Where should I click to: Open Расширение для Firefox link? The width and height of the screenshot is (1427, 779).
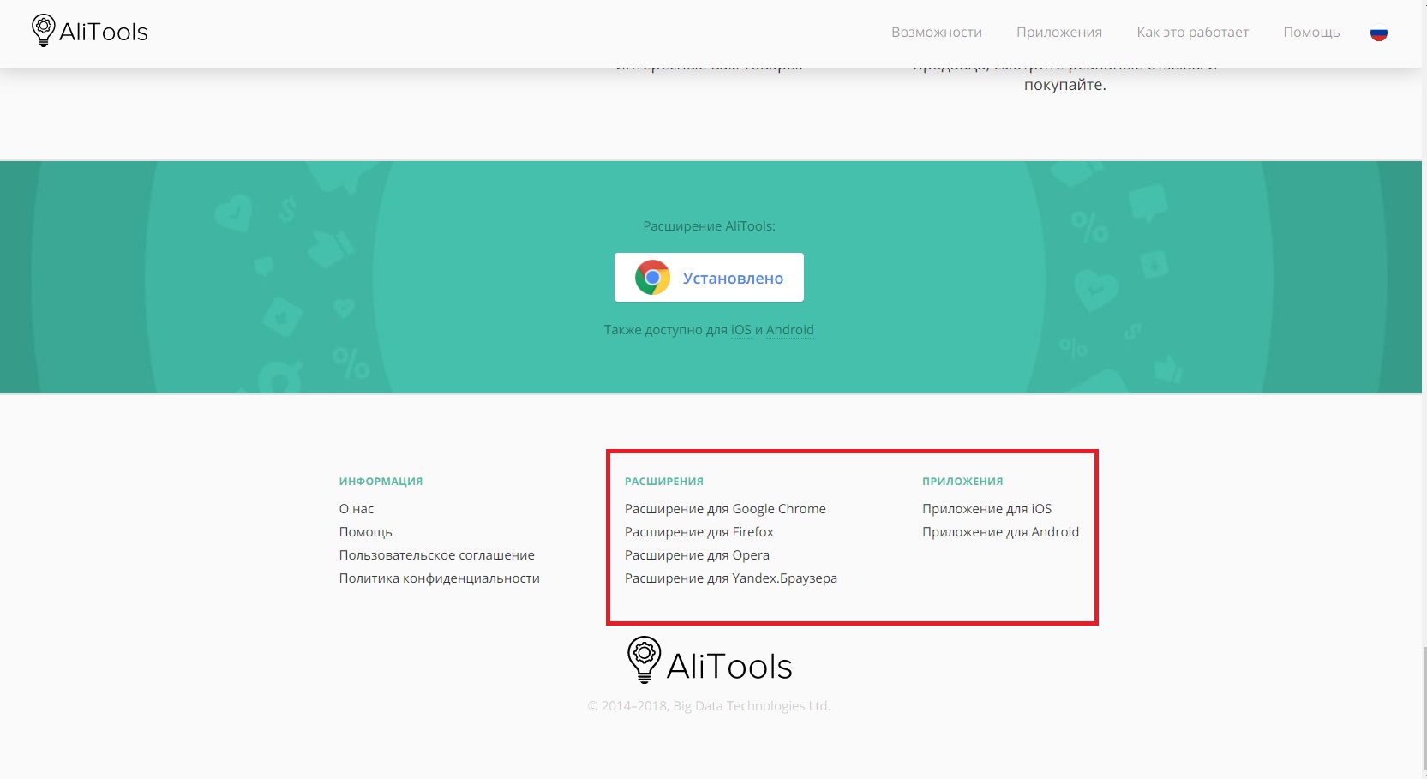pos(699,532)
